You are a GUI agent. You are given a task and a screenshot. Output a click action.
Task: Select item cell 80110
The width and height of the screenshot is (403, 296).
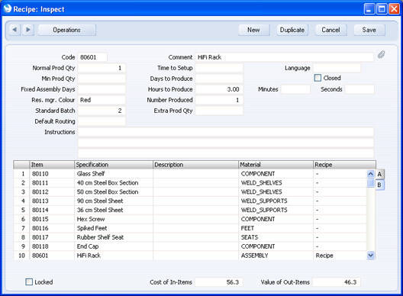point(52,174)
